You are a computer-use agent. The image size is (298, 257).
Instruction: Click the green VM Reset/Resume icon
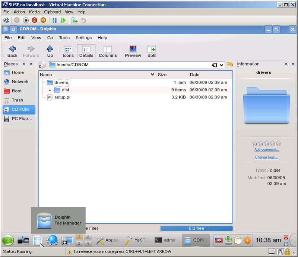tap(63, 20)
